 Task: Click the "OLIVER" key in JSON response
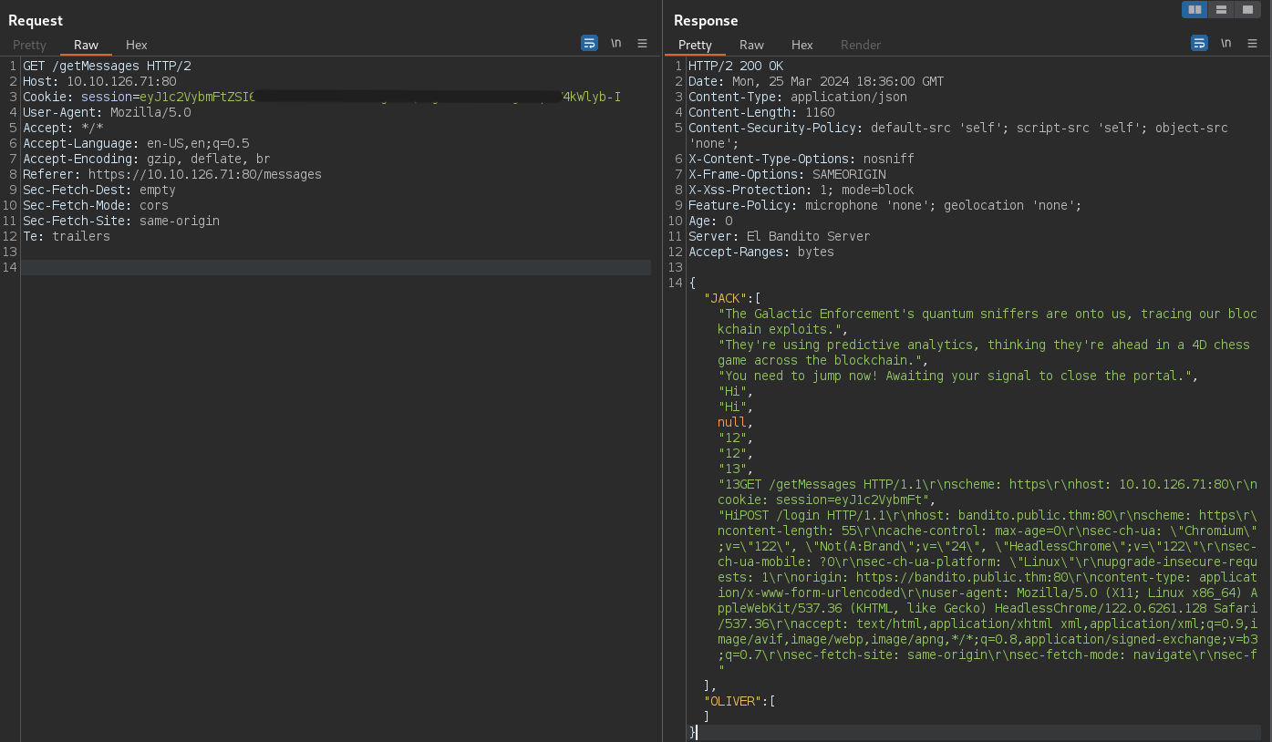coord(732,701)
